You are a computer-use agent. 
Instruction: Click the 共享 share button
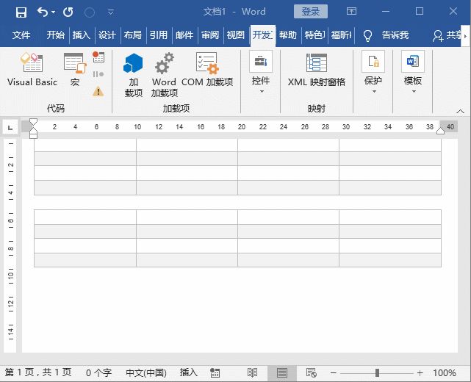(447, 35)
